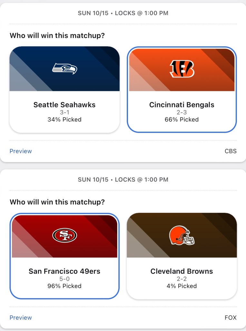Click the San Francisco 49ers logo

pyautogui.click(x=64, y=235)
